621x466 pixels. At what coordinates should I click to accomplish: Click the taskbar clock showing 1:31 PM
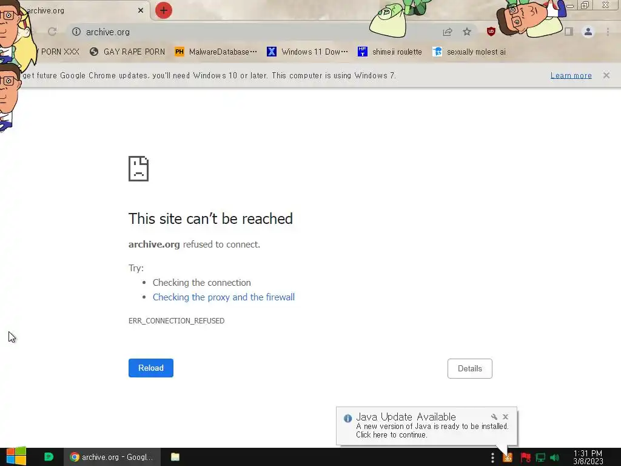click(588, 458)
